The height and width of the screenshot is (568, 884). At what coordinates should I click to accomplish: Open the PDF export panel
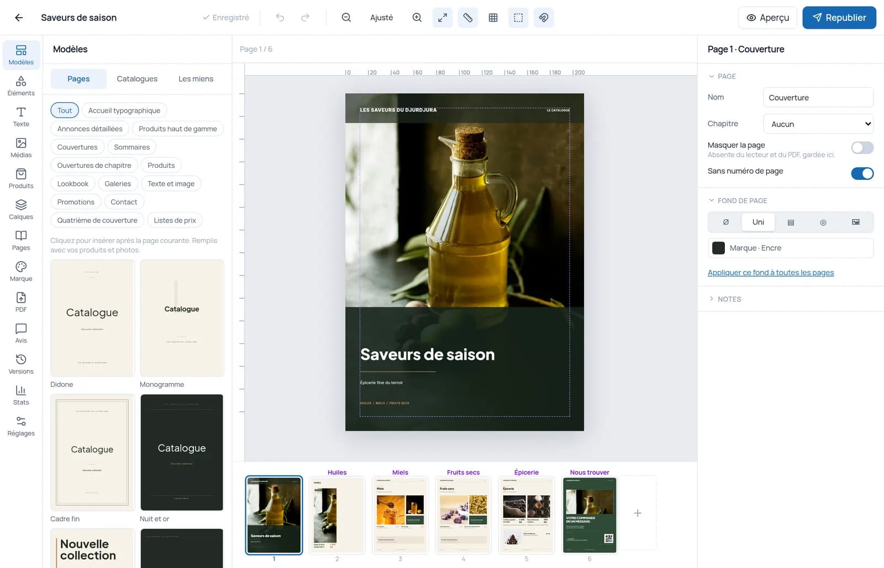[21, 302]
